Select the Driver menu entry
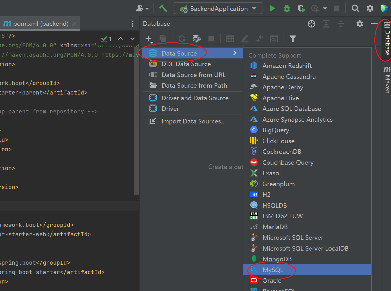The image size is (391, 291). (x=192, y=109)
